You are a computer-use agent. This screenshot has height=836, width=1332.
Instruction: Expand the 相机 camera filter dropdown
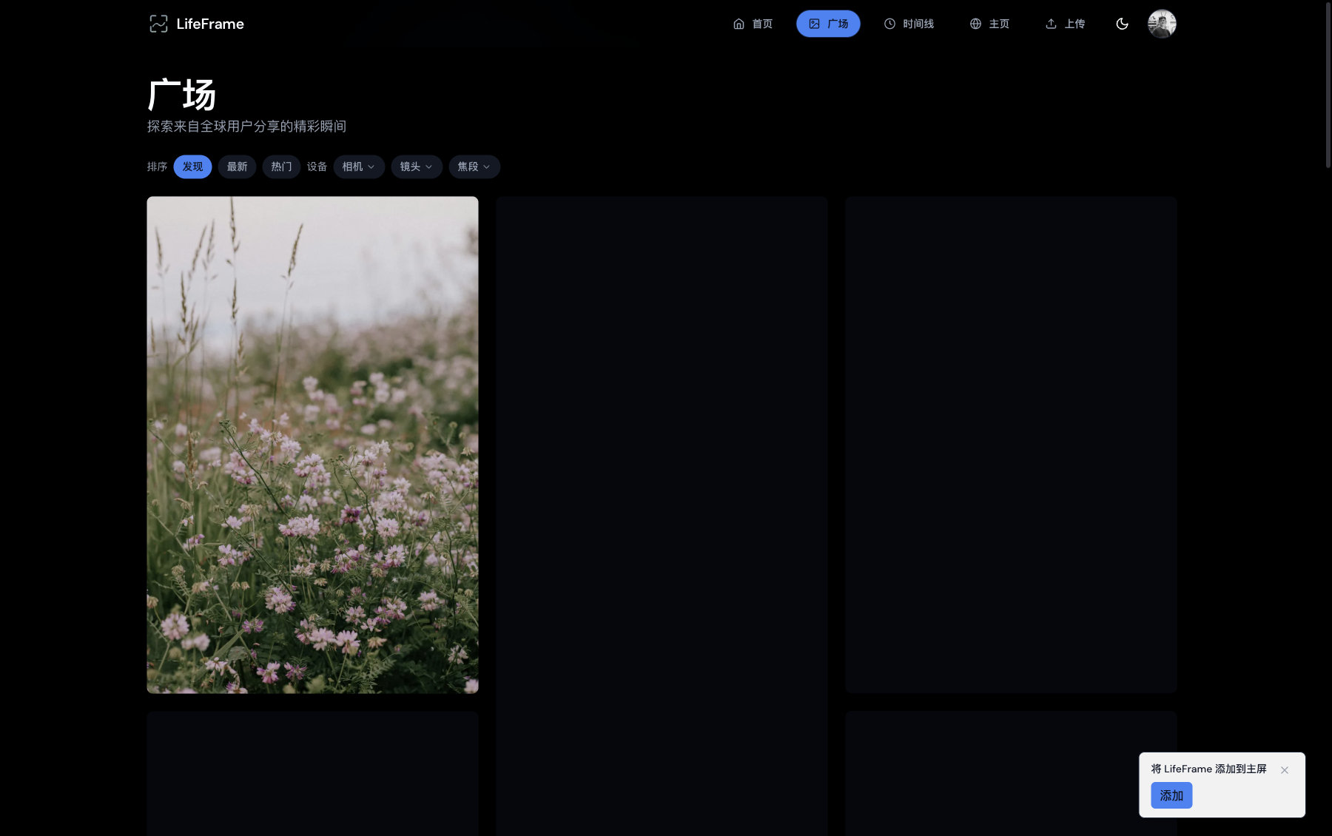pyautogui.click(x=359, y=166)
